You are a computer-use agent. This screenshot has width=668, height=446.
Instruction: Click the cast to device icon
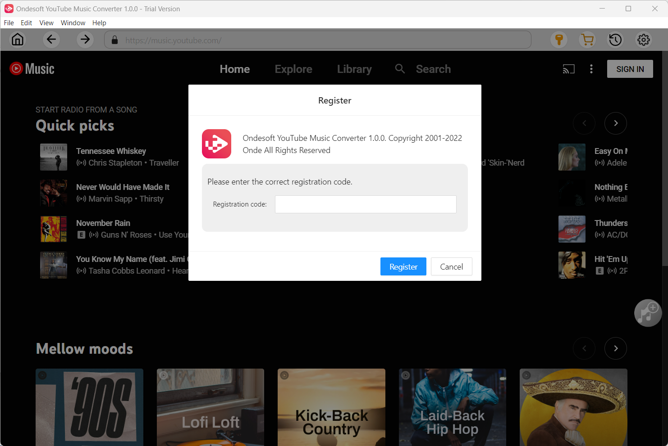(569, 69)
